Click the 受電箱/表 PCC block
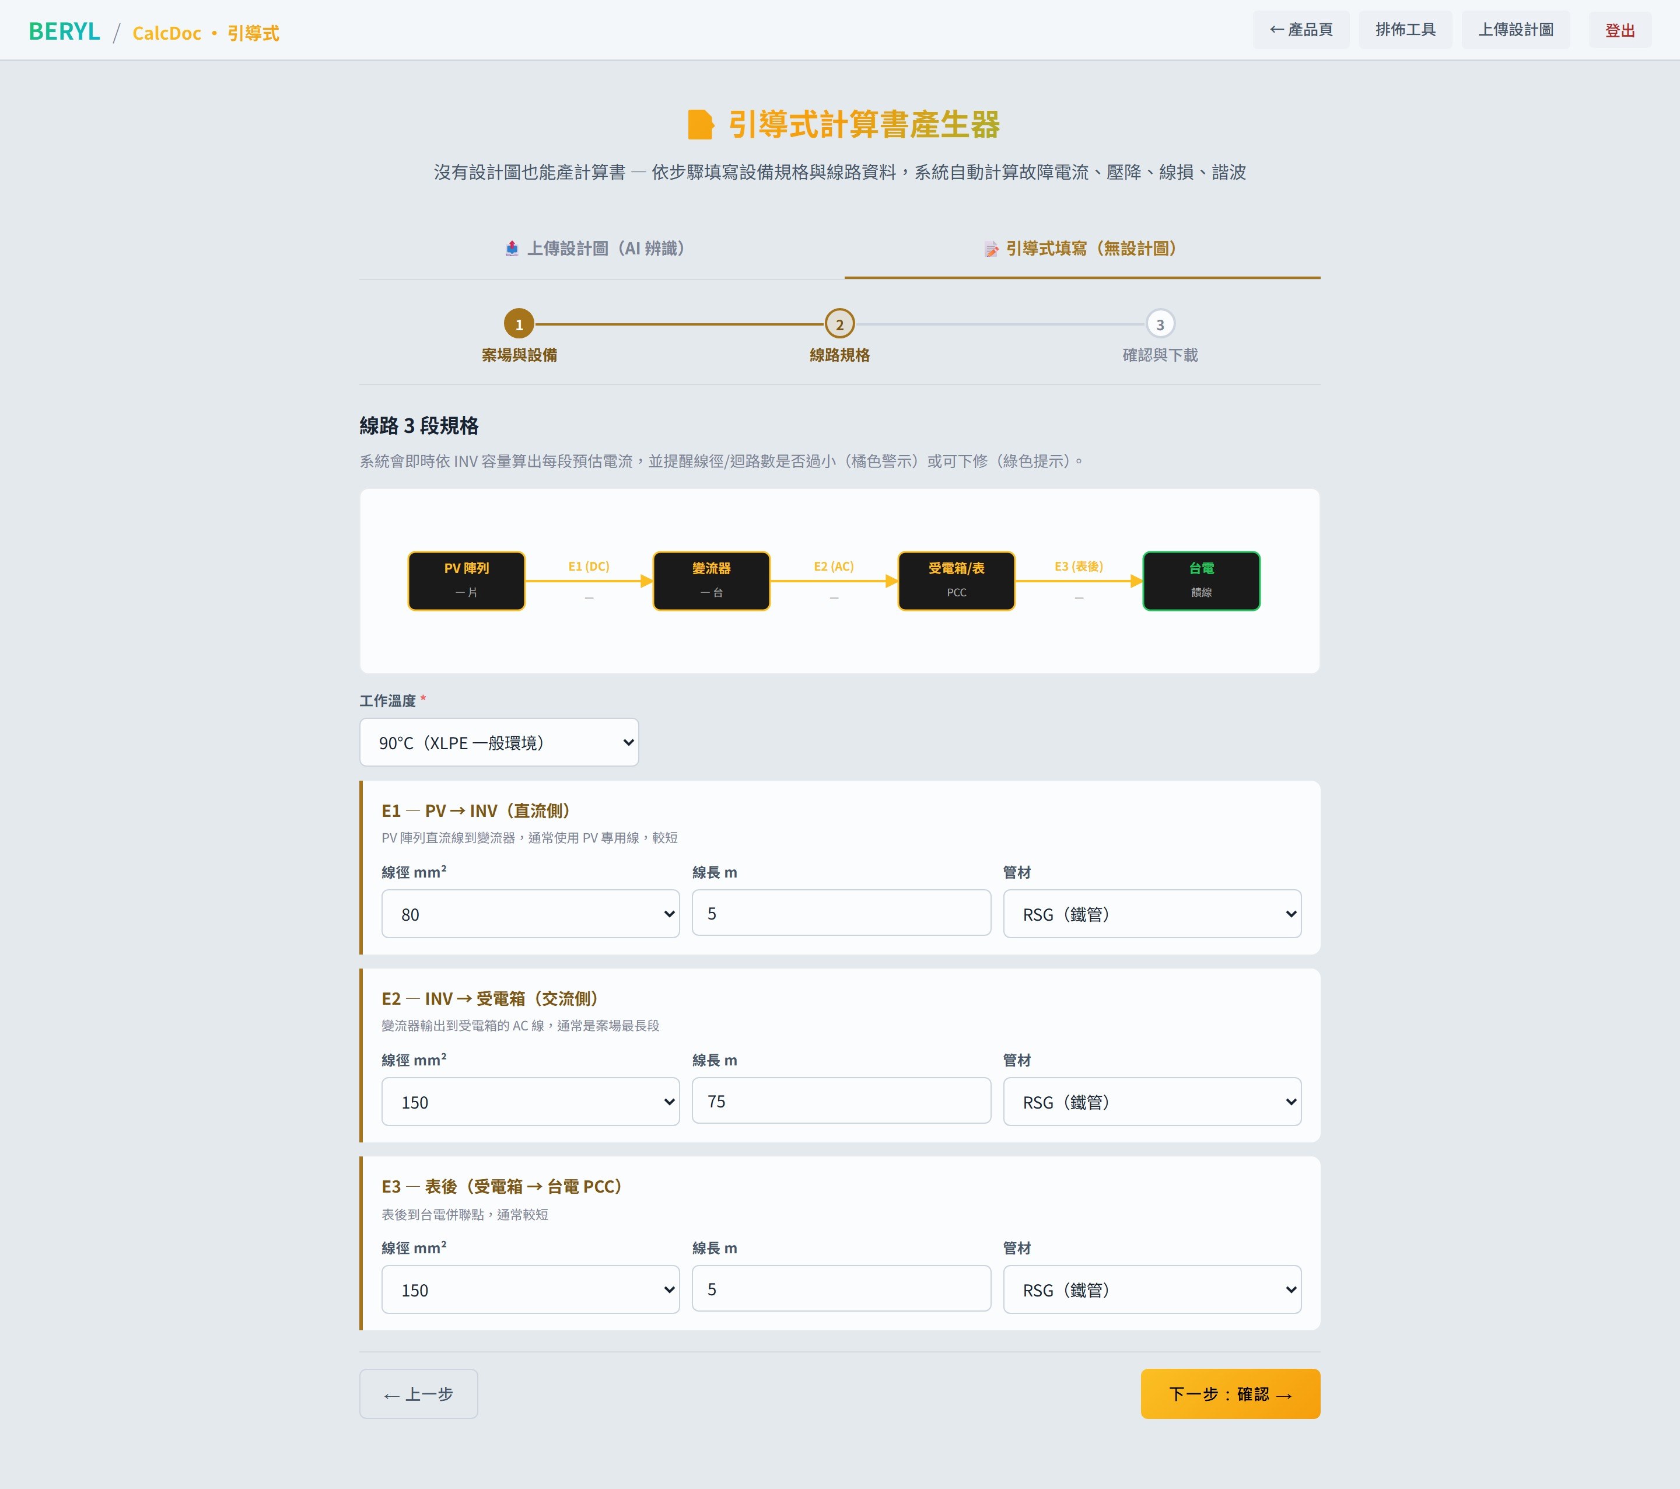The width and height of the screenshot is (1680, 1489). (956, 581)
